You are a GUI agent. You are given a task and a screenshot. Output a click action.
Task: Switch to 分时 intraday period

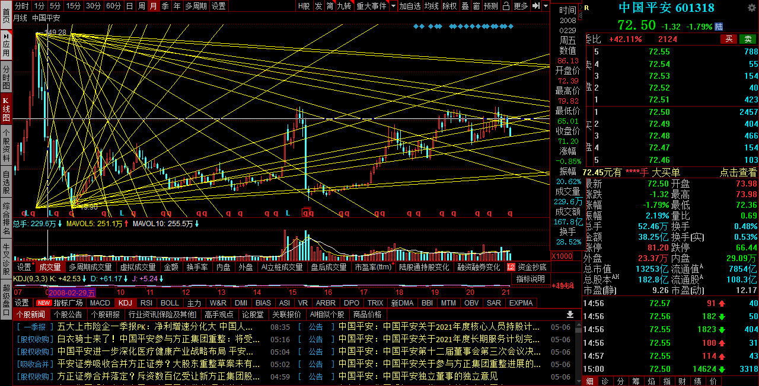pyautogui.click(x=21, y=6)
